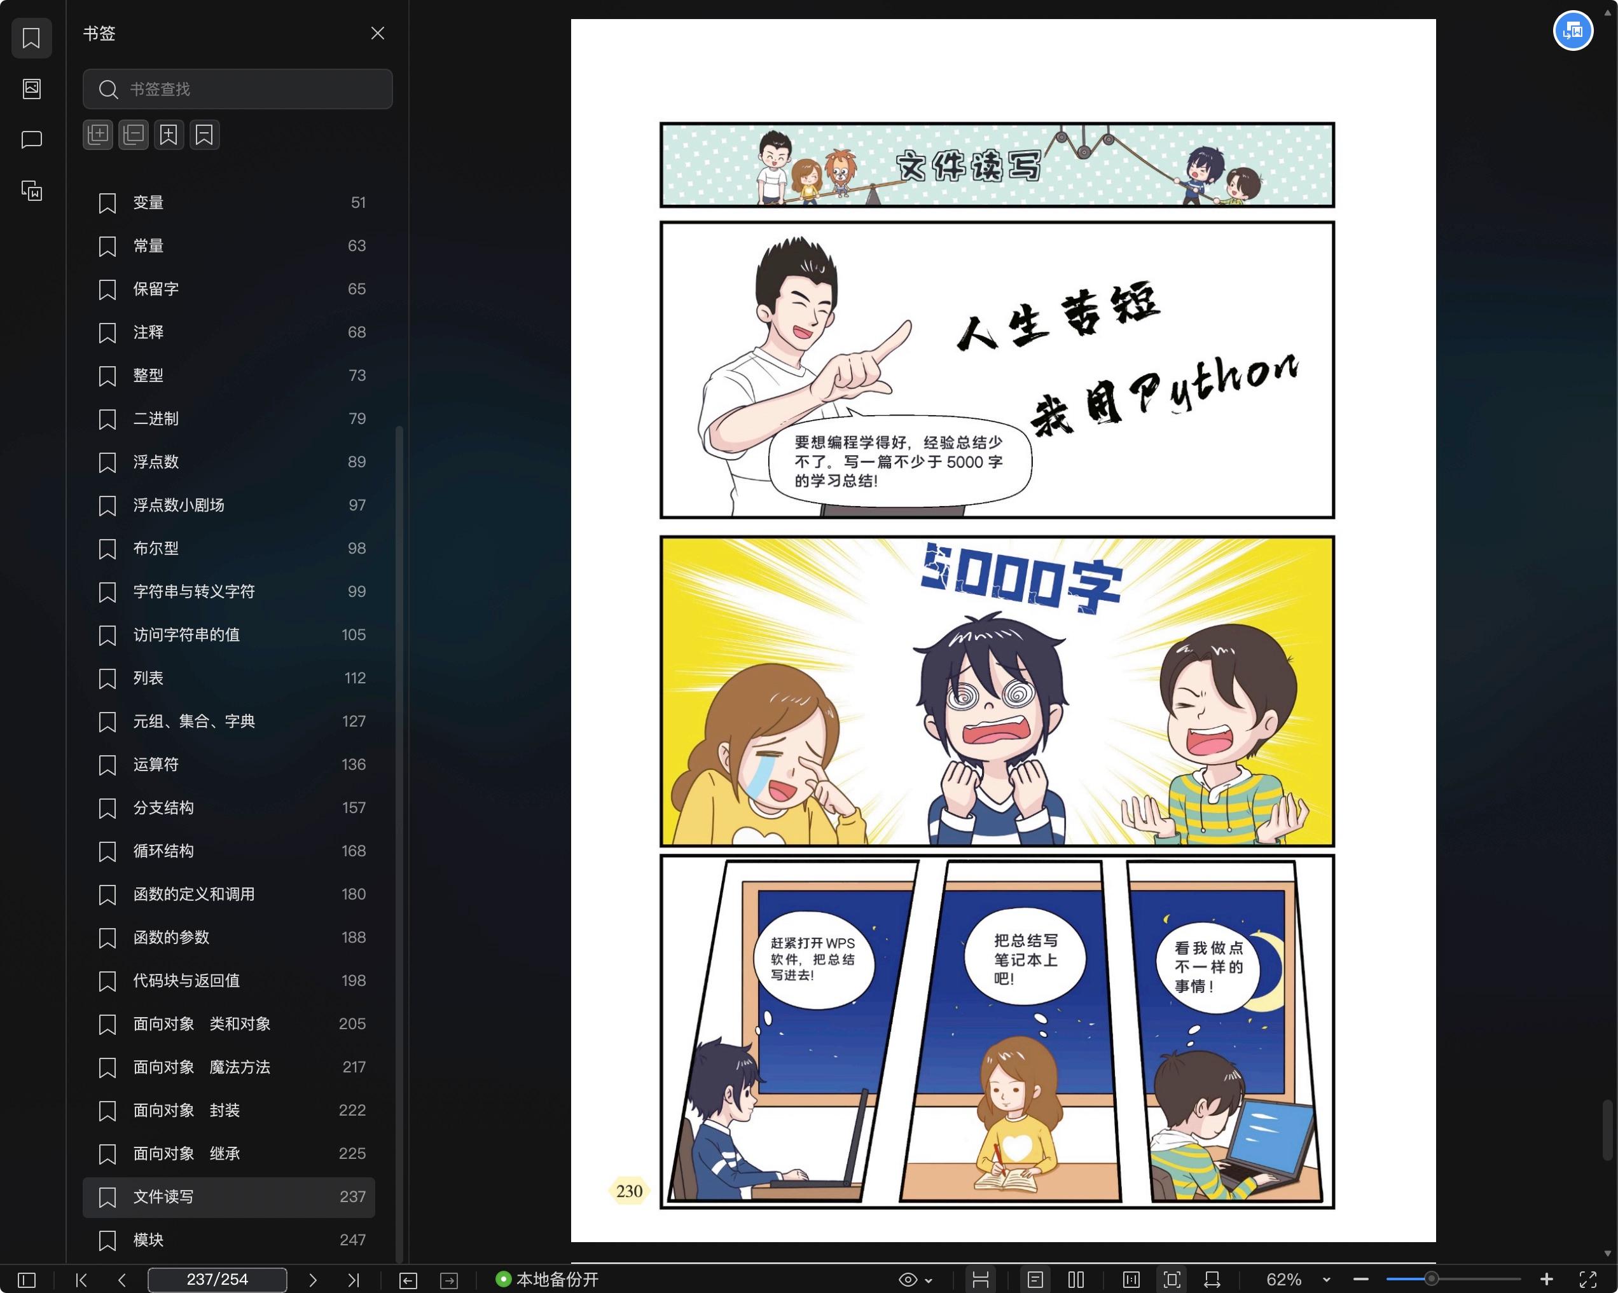The image size is (1618, 1293).
Task: Zoom out with the minus button
Action: (1360, 1280)
